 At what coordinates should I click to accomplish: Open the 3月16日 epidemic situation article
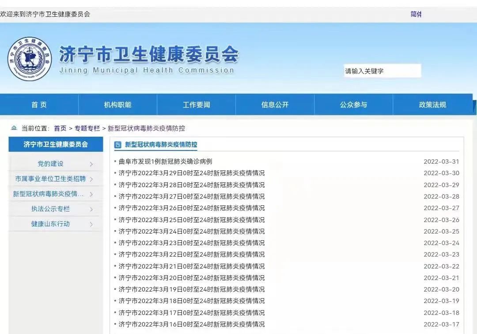[x=192, y=324]
